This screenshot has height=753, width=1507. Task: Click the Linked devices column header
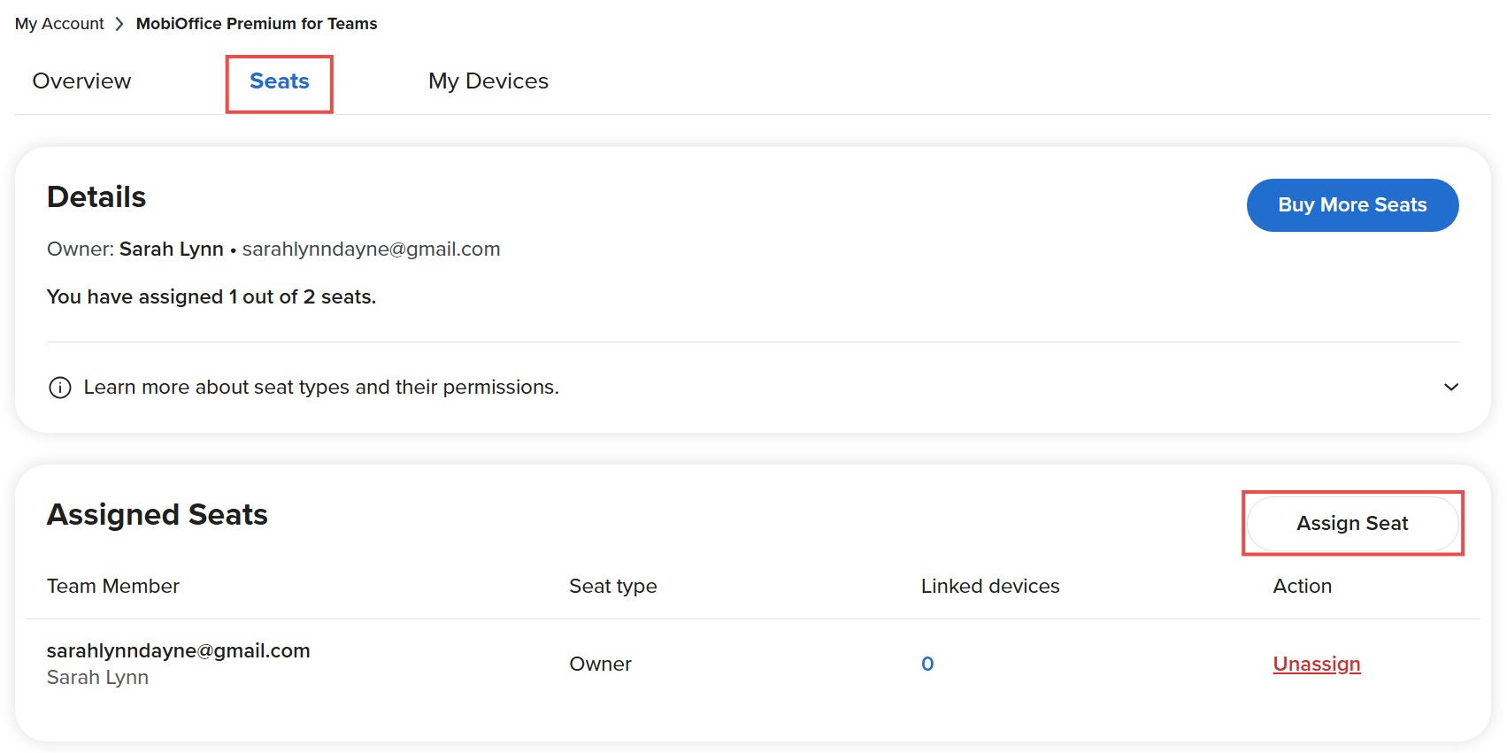pos(990,586)
